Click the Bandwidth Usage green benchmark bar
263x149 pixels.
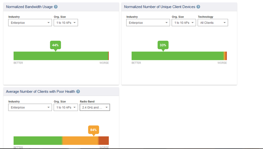61,56
